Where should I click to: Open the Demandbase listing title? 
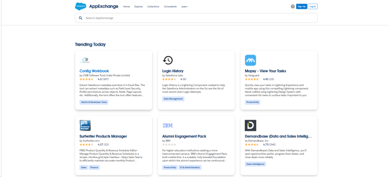coord(278,136)
